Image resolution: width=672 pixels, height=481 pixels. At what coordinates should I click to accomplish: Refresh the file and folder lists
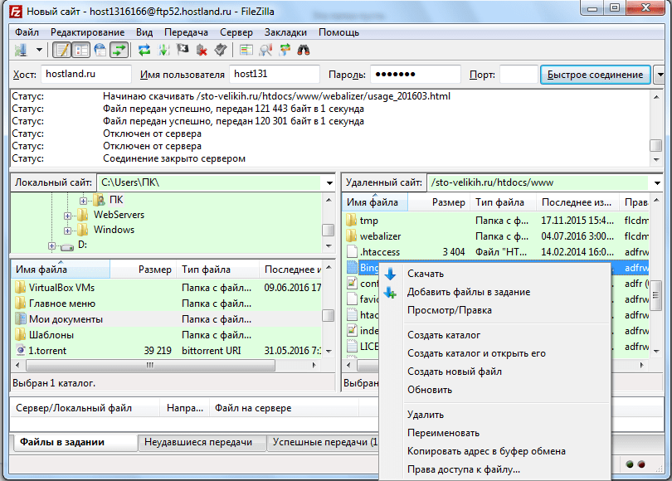pyautogui.click(x=144, y=50)
